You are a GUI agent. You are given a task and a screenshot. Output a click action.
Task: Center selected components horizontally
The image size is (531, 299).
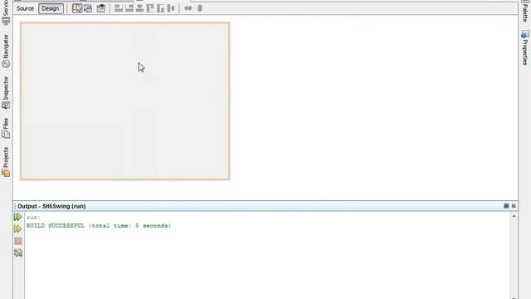pos(139,8)
